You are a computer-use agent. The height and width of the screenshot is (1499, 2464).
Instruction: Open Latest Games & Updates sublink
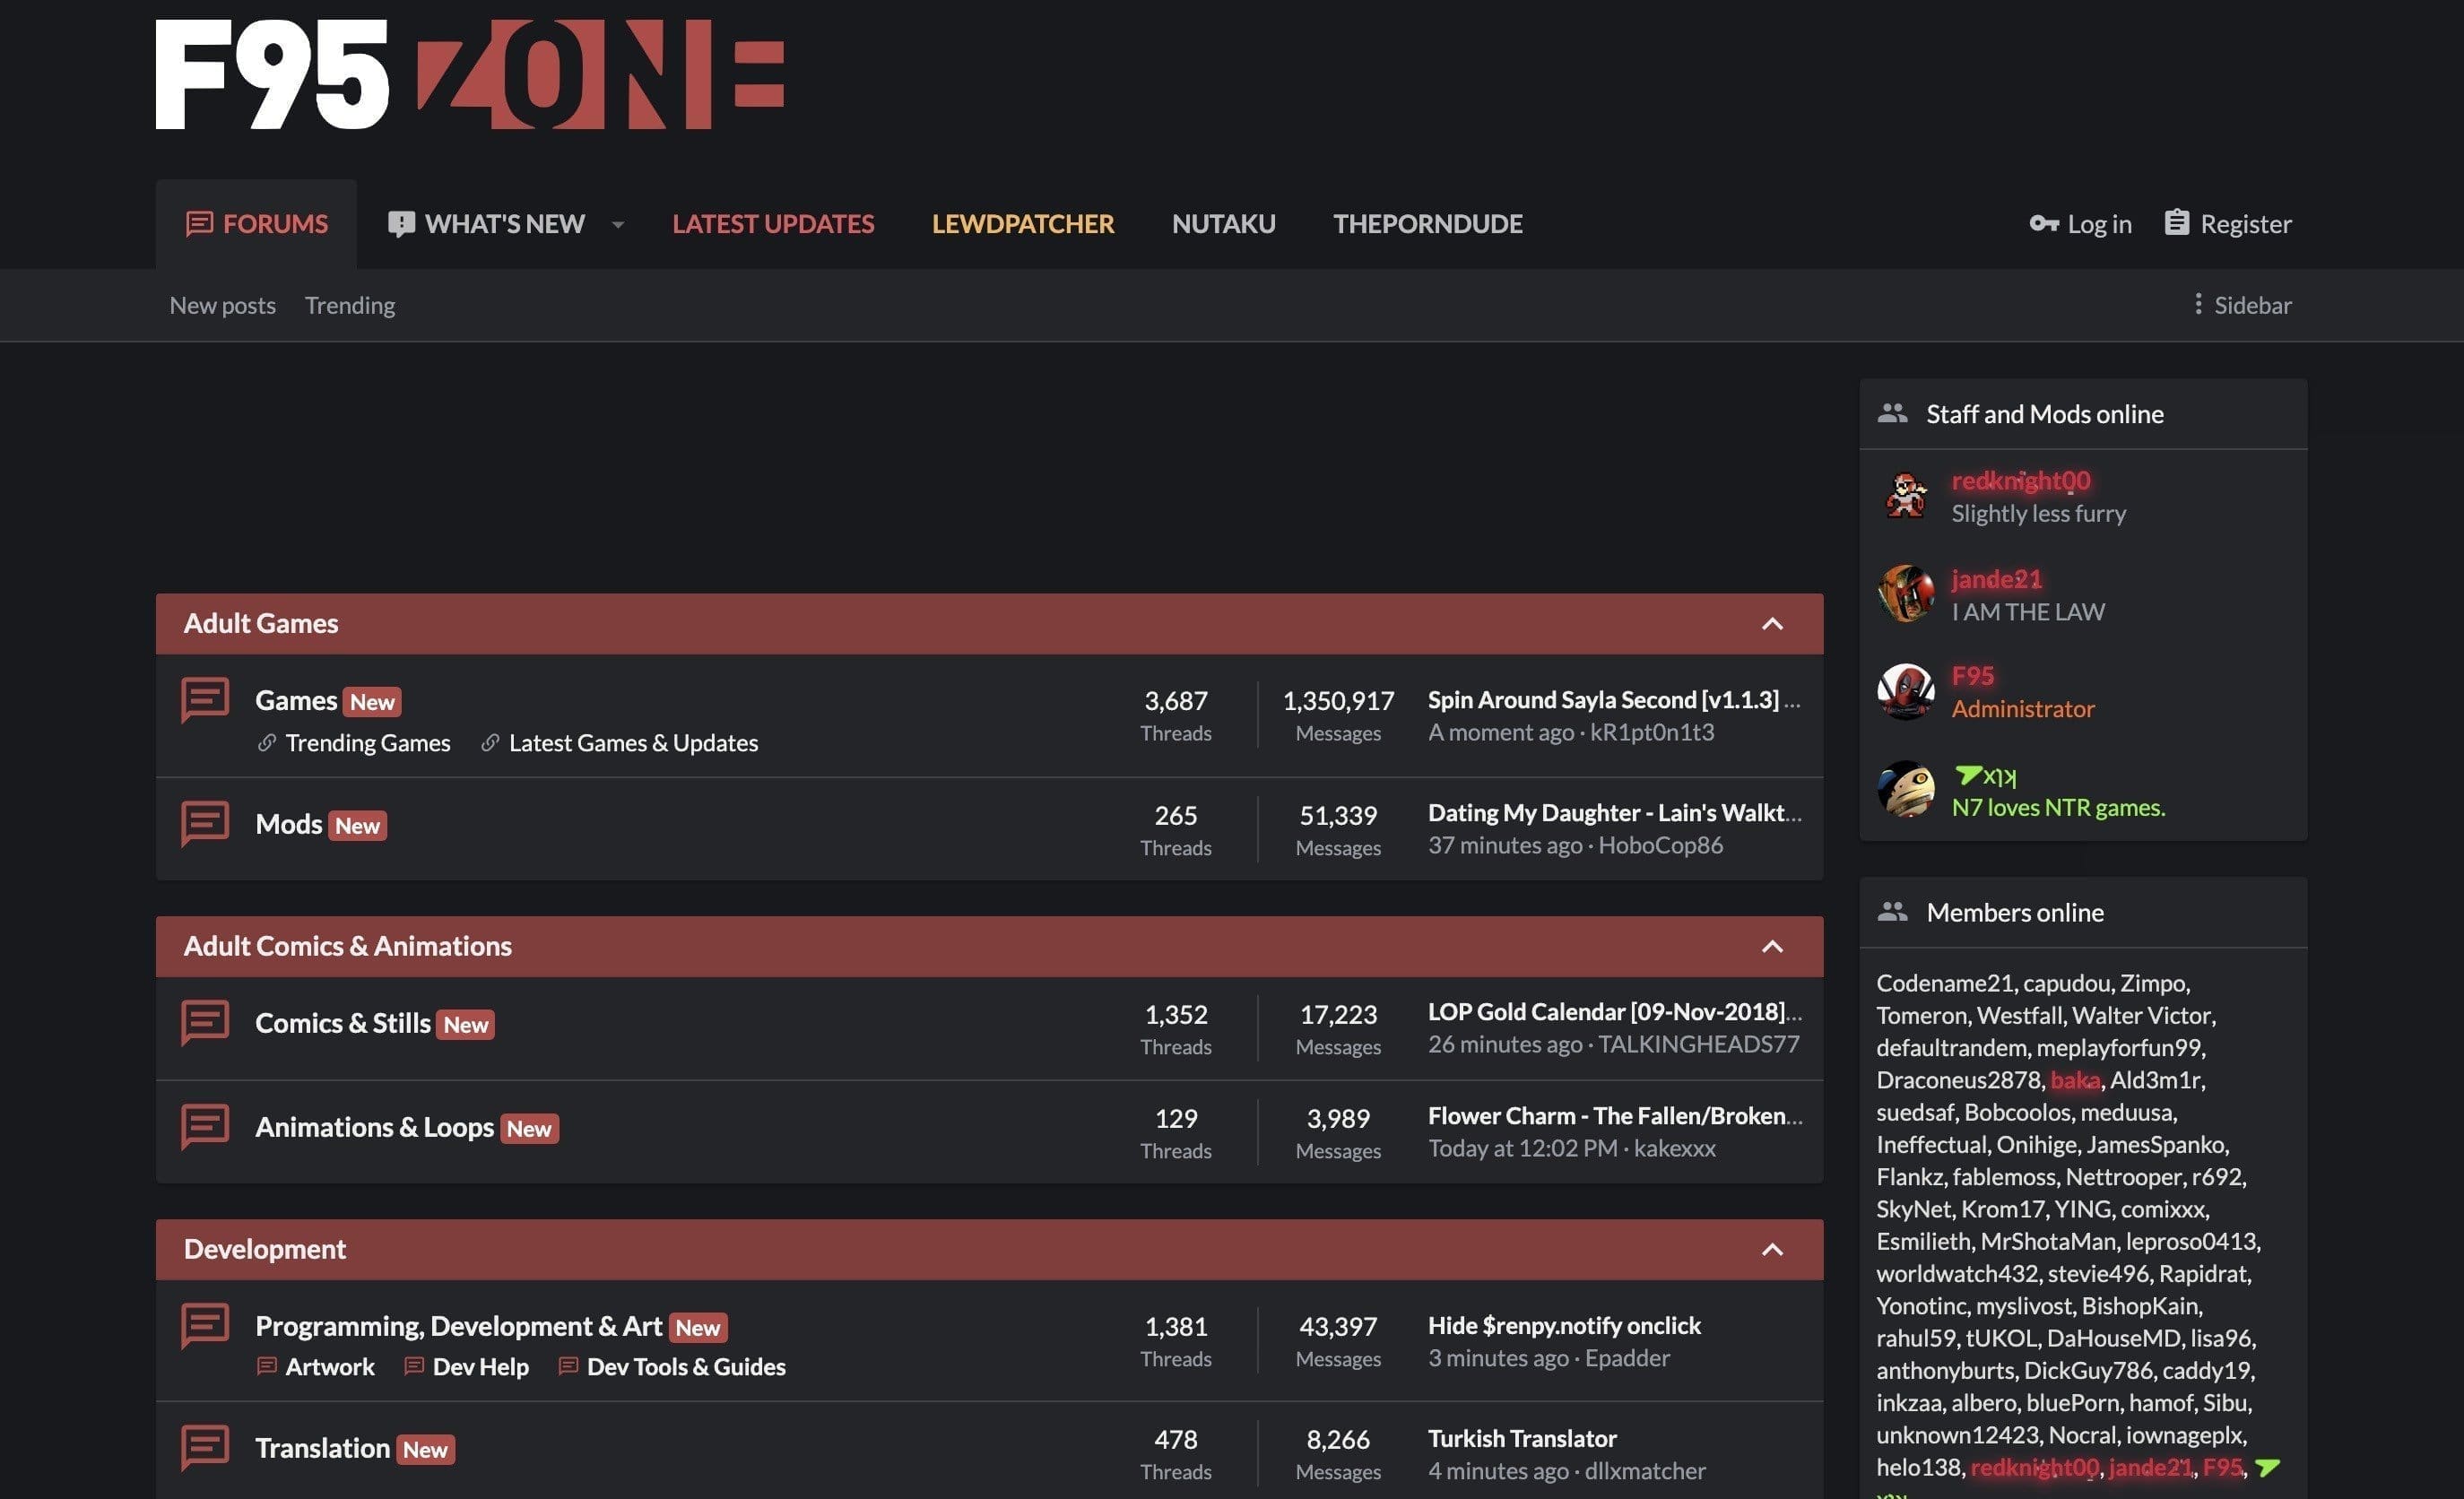tap(633, 743)
